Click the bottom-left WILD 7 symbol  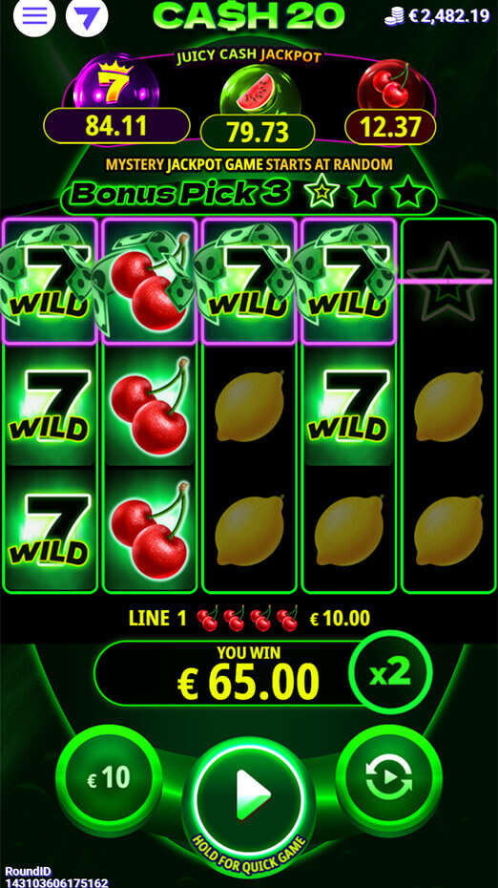pyautogui.click(x=50, y=530)
